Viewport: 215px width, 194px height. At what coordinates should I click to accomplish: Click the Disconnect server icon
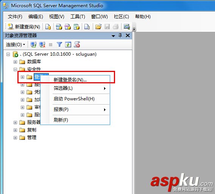point(42,44)
